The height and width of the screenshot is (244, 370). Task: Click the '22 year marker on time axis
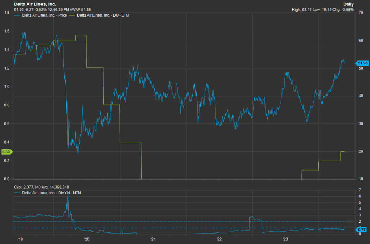pos(219,239)
